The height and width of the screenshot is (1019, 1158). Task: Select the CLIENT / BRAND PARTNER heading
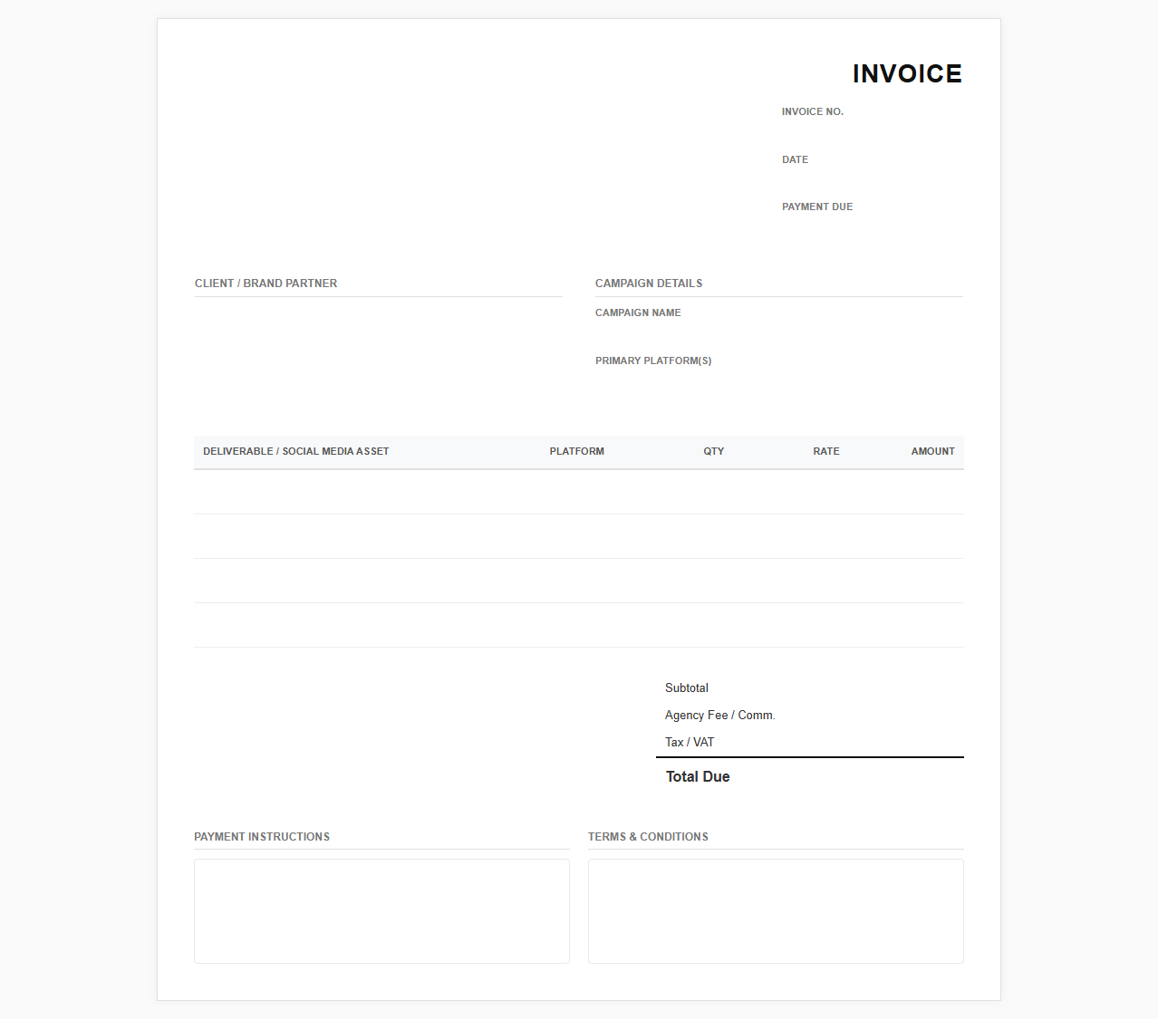(265, 284)
